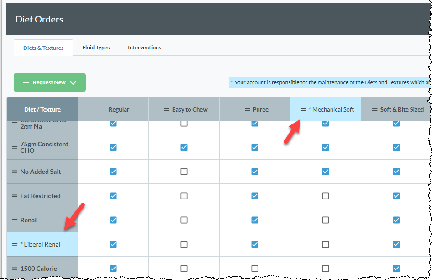Viewport: 432px width, 280px height.
Task: Click the Diet Orders page title
Action: click(x=39, y=19)
